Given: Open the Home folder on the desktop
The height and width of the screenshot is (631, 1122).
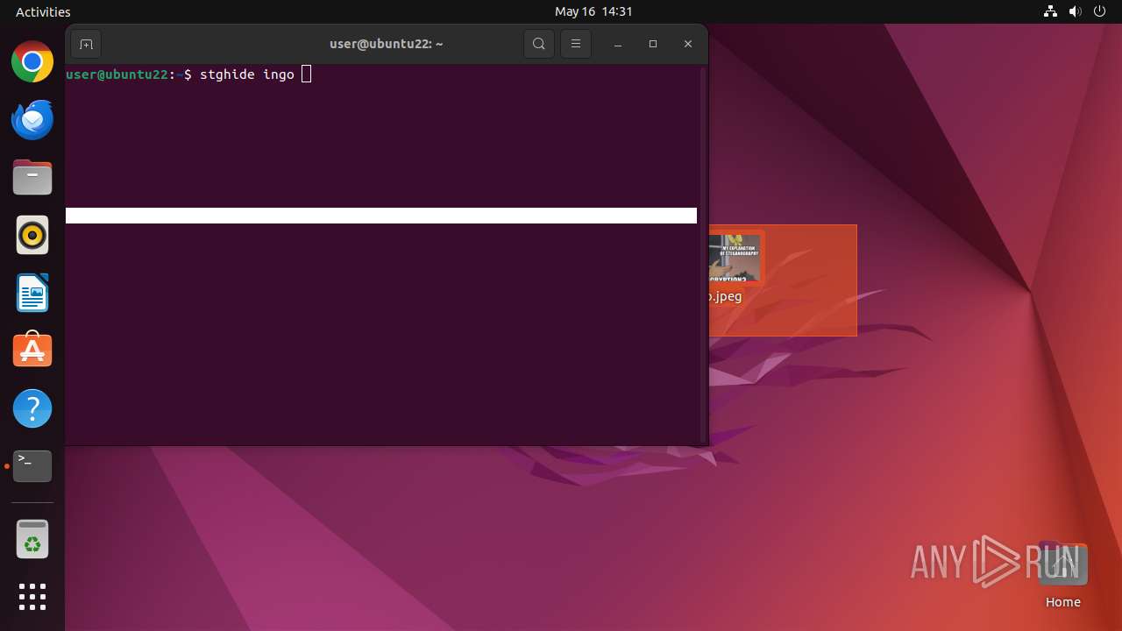Looking at the screenshot, I should 1062,576.
